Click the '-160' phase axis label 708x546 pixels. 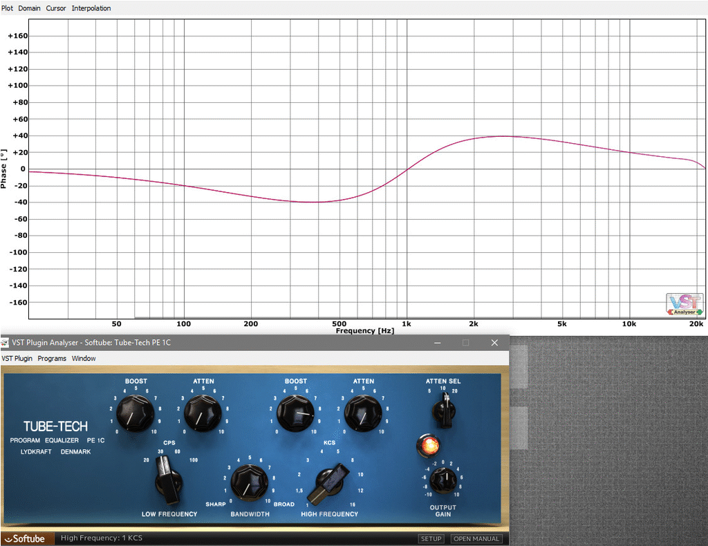tap(18, 302)
